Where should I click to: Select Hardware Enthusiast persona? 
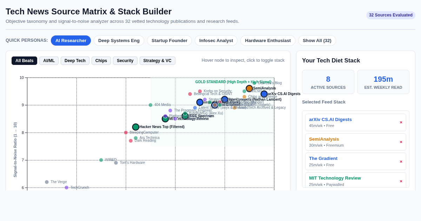[x=268, y=40]
